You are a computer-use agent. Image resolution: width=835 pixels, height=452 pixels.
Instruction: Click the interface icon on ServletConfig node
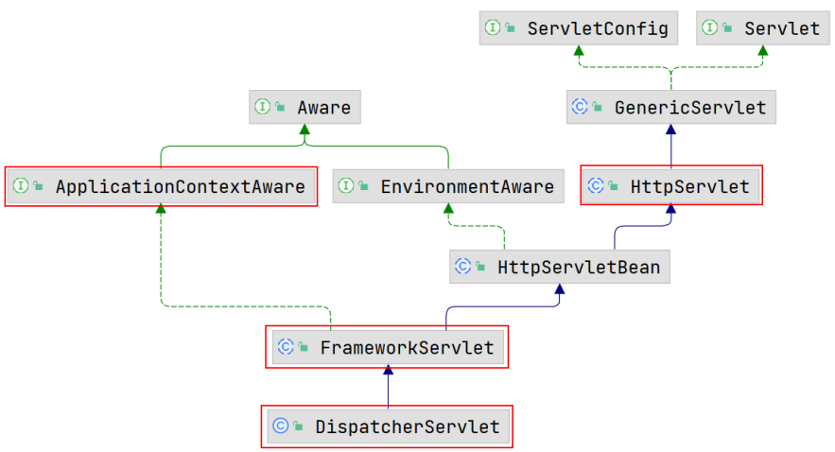pyautogui.click(x=493, y=28)
